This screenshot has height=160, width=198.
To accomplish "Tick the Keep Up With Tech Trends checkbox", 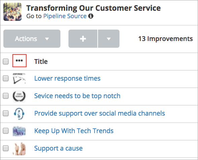I will [x=6, y=131].
